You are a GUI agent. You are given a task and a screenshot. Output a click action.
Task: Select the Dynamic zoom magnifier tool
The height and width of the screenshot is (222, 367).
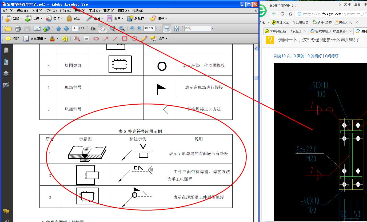point(122,29)
